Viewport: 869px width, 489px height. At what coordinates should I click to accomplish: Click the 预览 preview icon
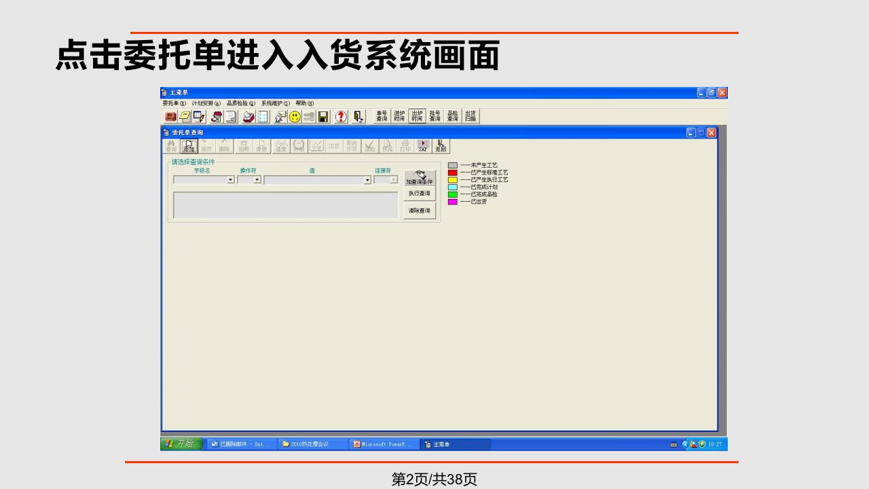387,146
